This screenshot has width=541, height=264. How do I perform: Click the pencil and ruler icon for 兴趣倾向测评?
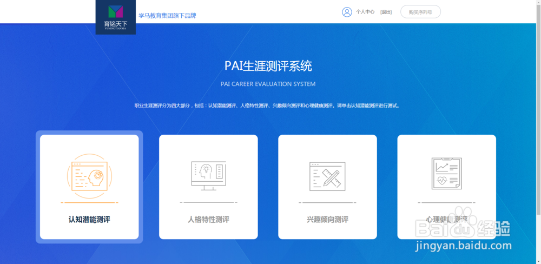(x=327, y=176)
